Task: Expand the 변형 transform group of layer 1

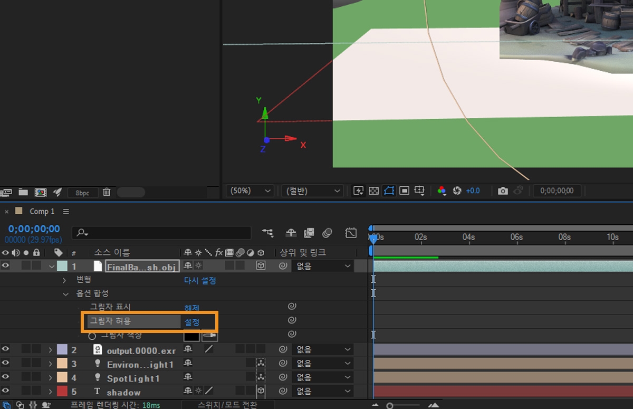Action: (x=64, y=280)
